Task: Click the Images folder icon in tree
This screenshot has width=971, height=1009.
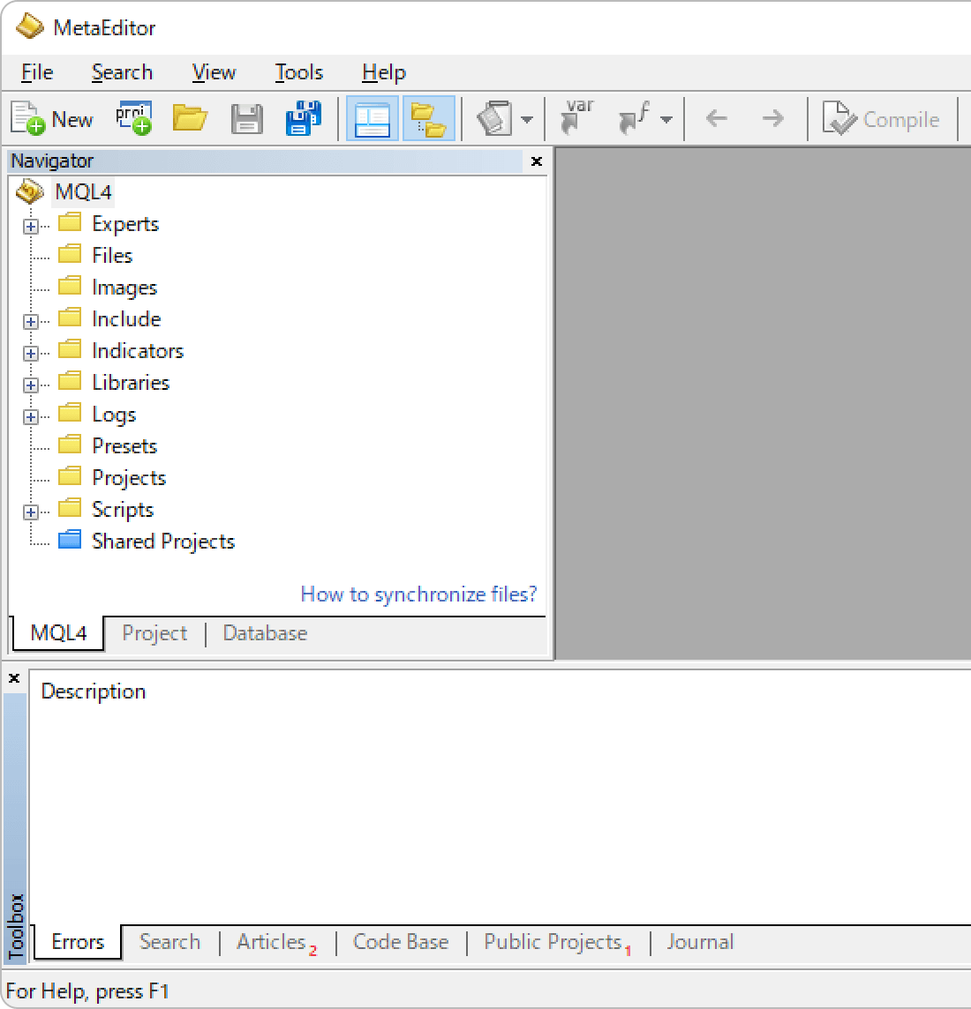Action: 70,285
